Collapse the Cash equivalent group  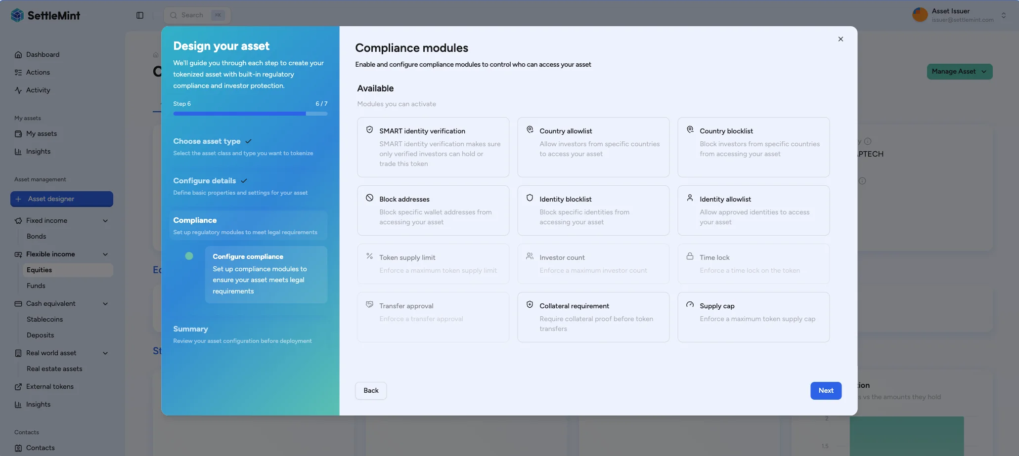[105, 304]
